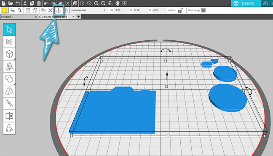Save file with floppy disk icon
This screenshot has height=156, width=273.
click(17, 3)
